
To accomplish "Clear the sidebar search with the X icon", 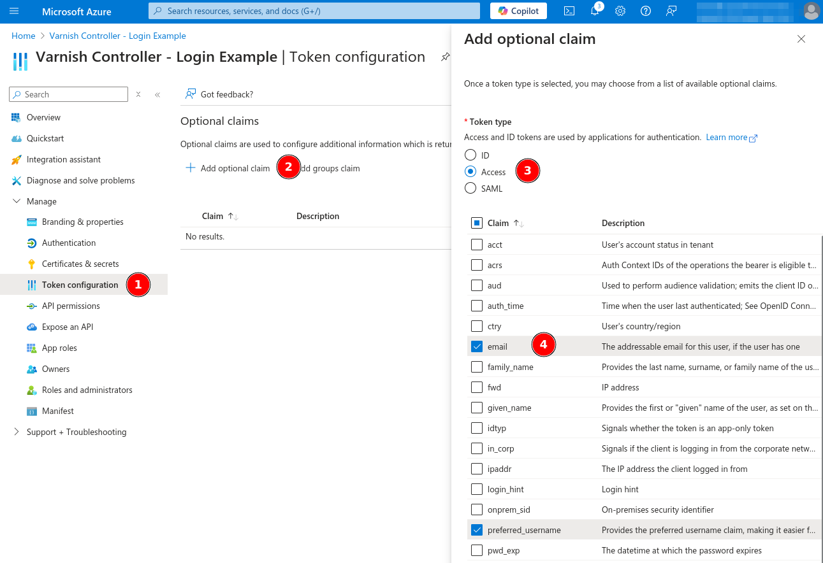I will tap(138, 94).
